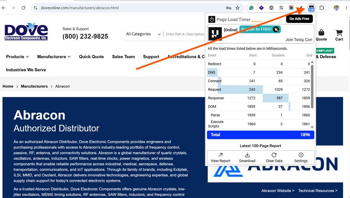Click the Manufacturers breadcrumb link
Screen dimensions: 350x198
(x=34, y=86)
